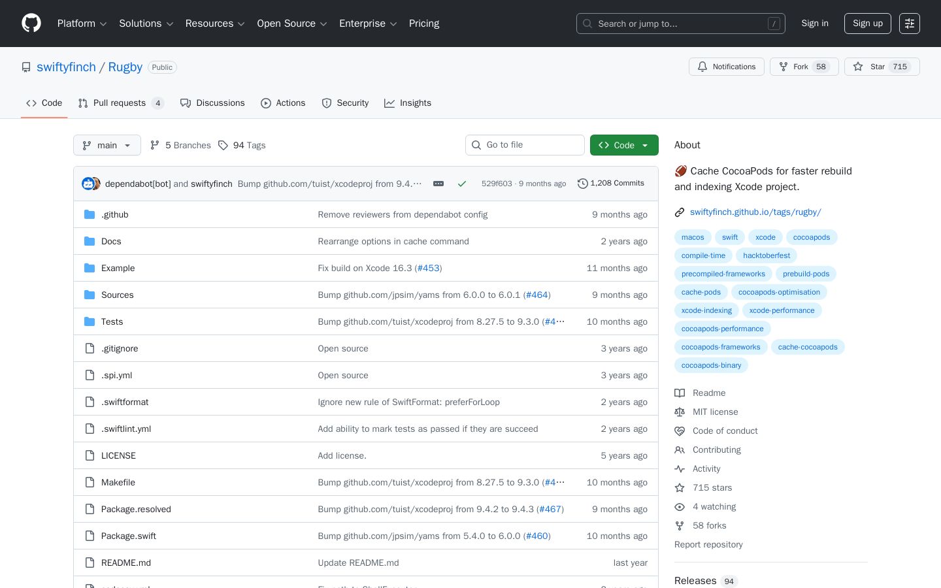Click the README.md file icon

[x=90, y=563]
